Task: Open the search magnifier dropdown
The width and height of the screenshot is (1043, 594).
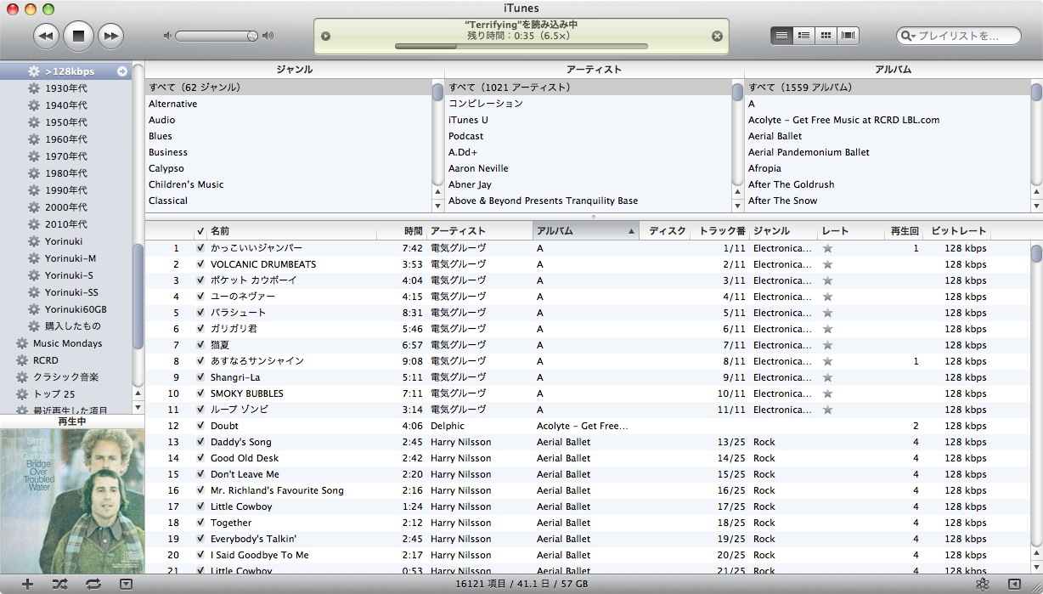Action: (x=909, y=36)
